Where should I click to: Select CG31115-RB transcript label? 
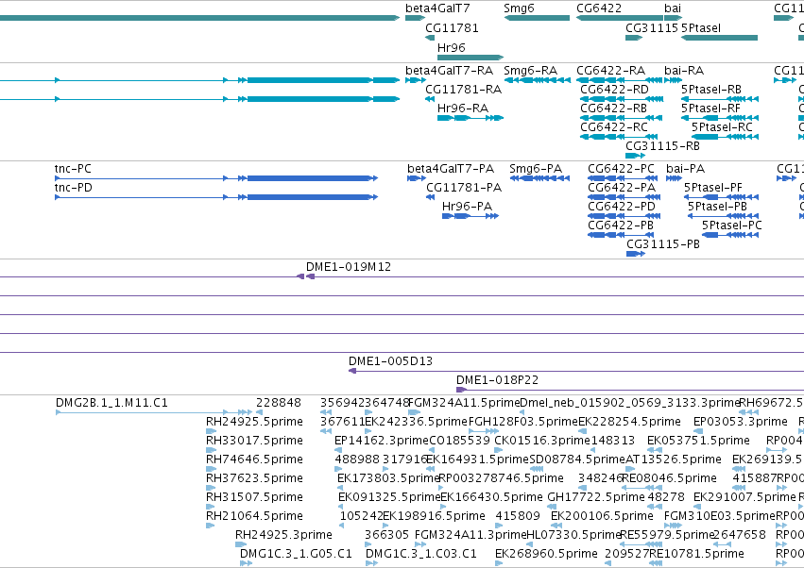click(x=662, y=146)
